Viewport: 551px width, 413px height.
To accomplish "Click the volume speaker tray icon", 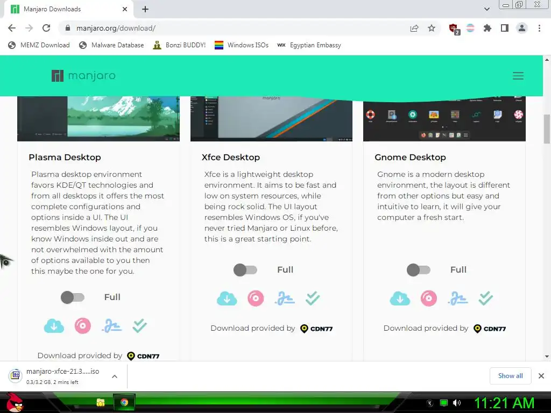I will point(457,403).
